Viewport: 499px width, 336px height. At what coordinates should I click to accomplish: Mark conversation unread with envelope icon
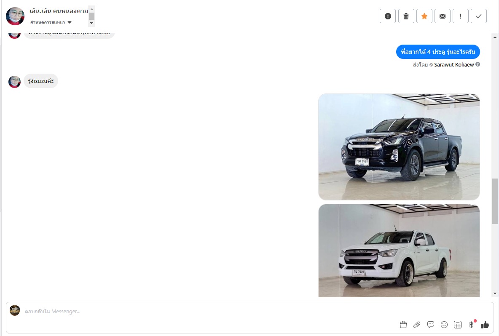(443, 16)
